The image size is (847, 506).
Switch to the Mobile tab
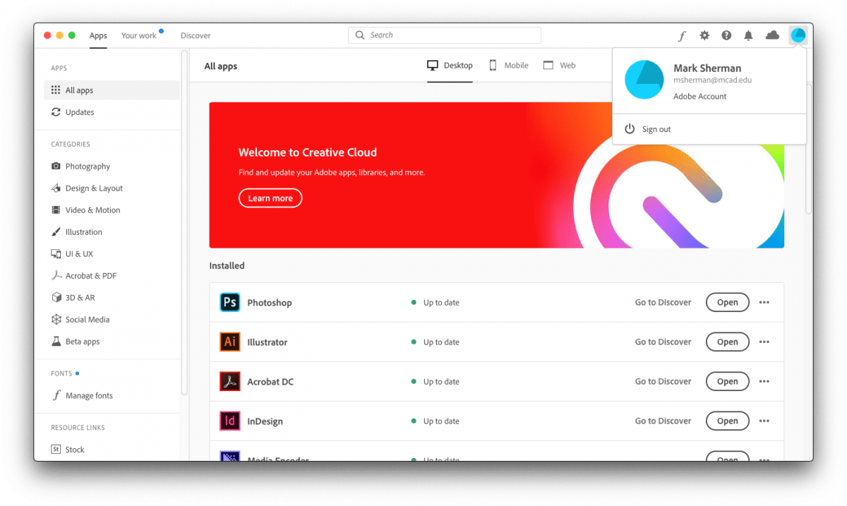pos(507,65)
